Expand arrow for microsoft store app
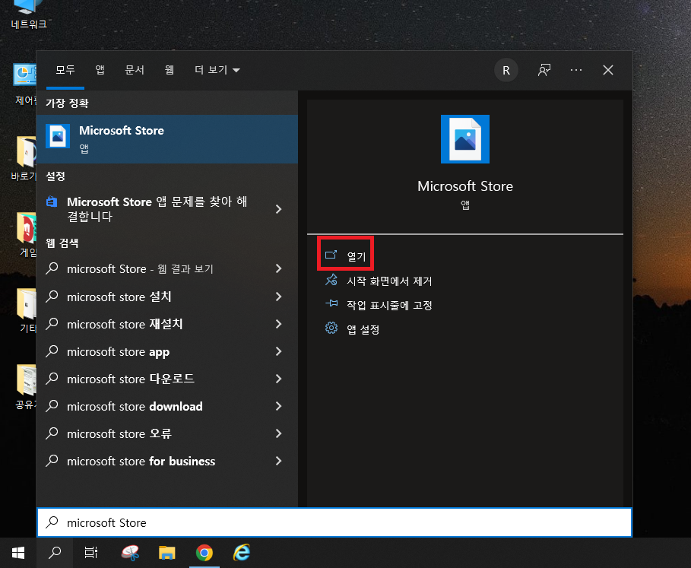This screenshot has width=691, height=568. coord(278,351)
